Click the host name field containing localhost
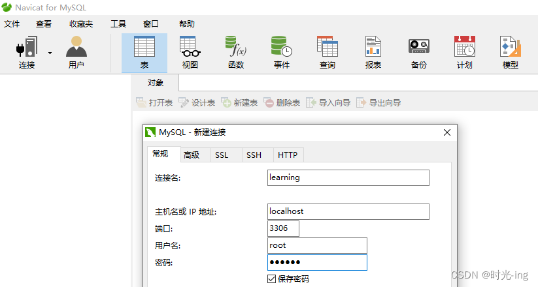The height and width of the screenshot is (287, 538). pos(348,211)
